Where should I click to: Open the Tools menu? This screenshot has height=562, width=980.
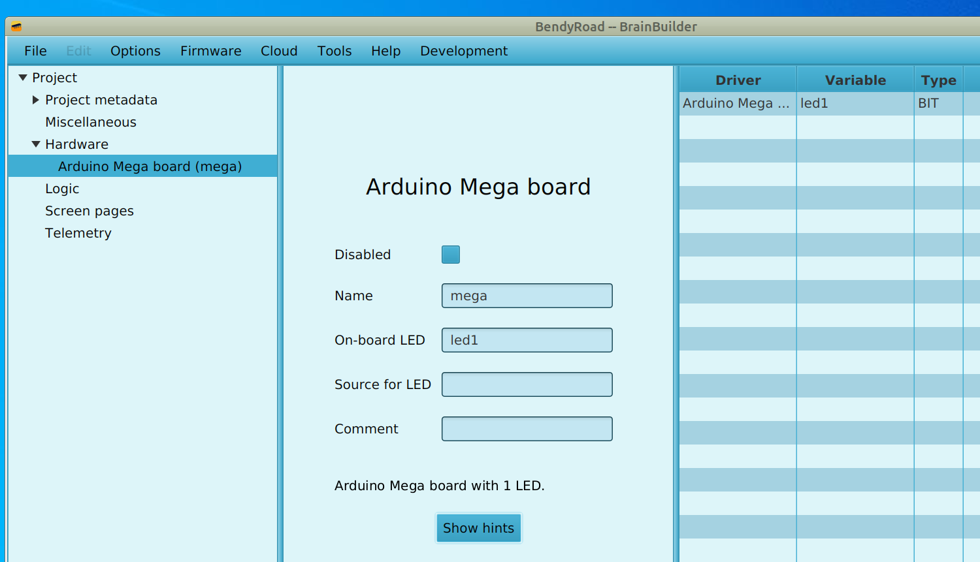335,51
